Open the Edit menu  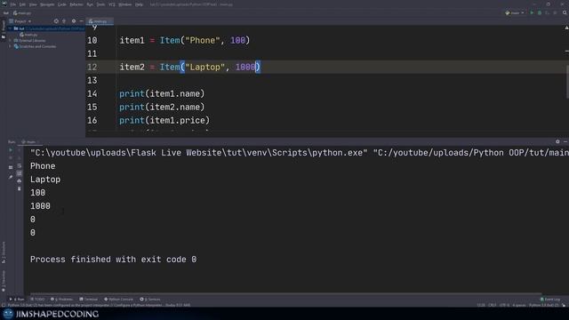pos(22,4)
